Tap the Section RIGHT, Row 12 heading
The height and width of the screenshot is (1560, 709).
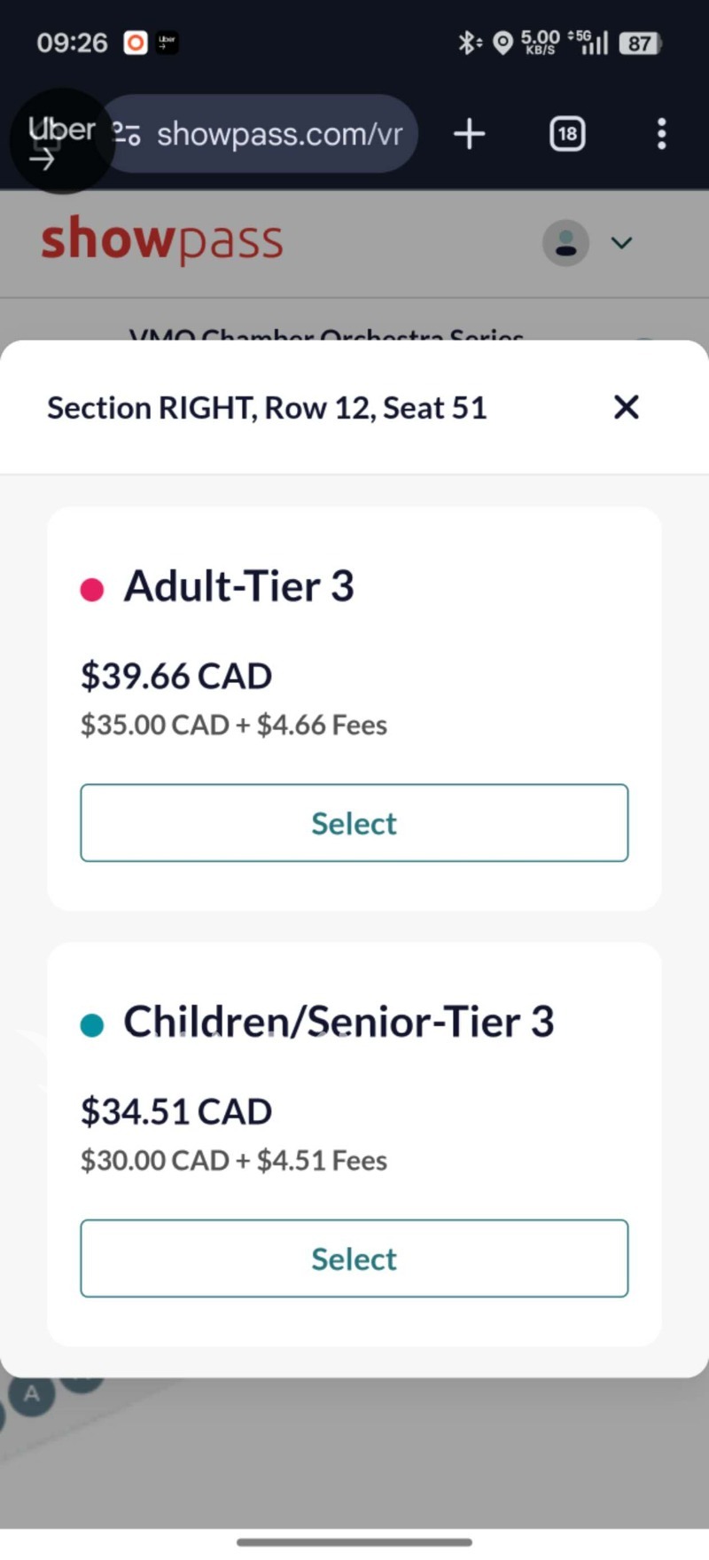(x=267, y=407)
